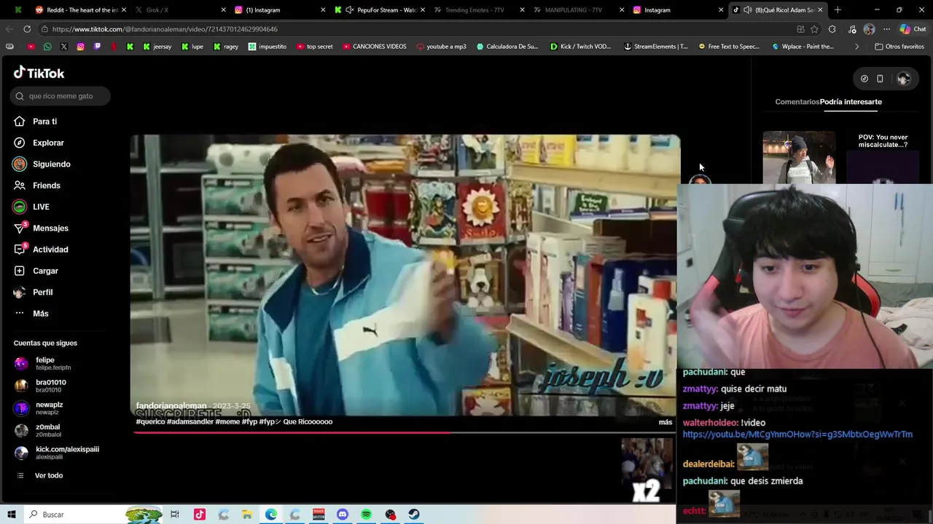Open the CANCIONES VIDEOS bookmark
The height and width of the screenshot is (524, 933).
point(374,47)
